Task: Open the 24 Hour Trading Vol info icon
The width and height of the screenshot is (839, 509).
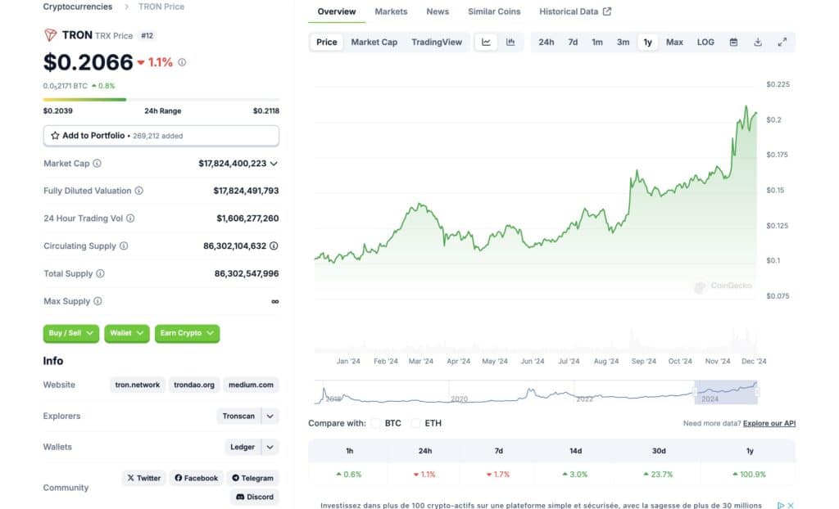Action: click(x=130, y=218)
